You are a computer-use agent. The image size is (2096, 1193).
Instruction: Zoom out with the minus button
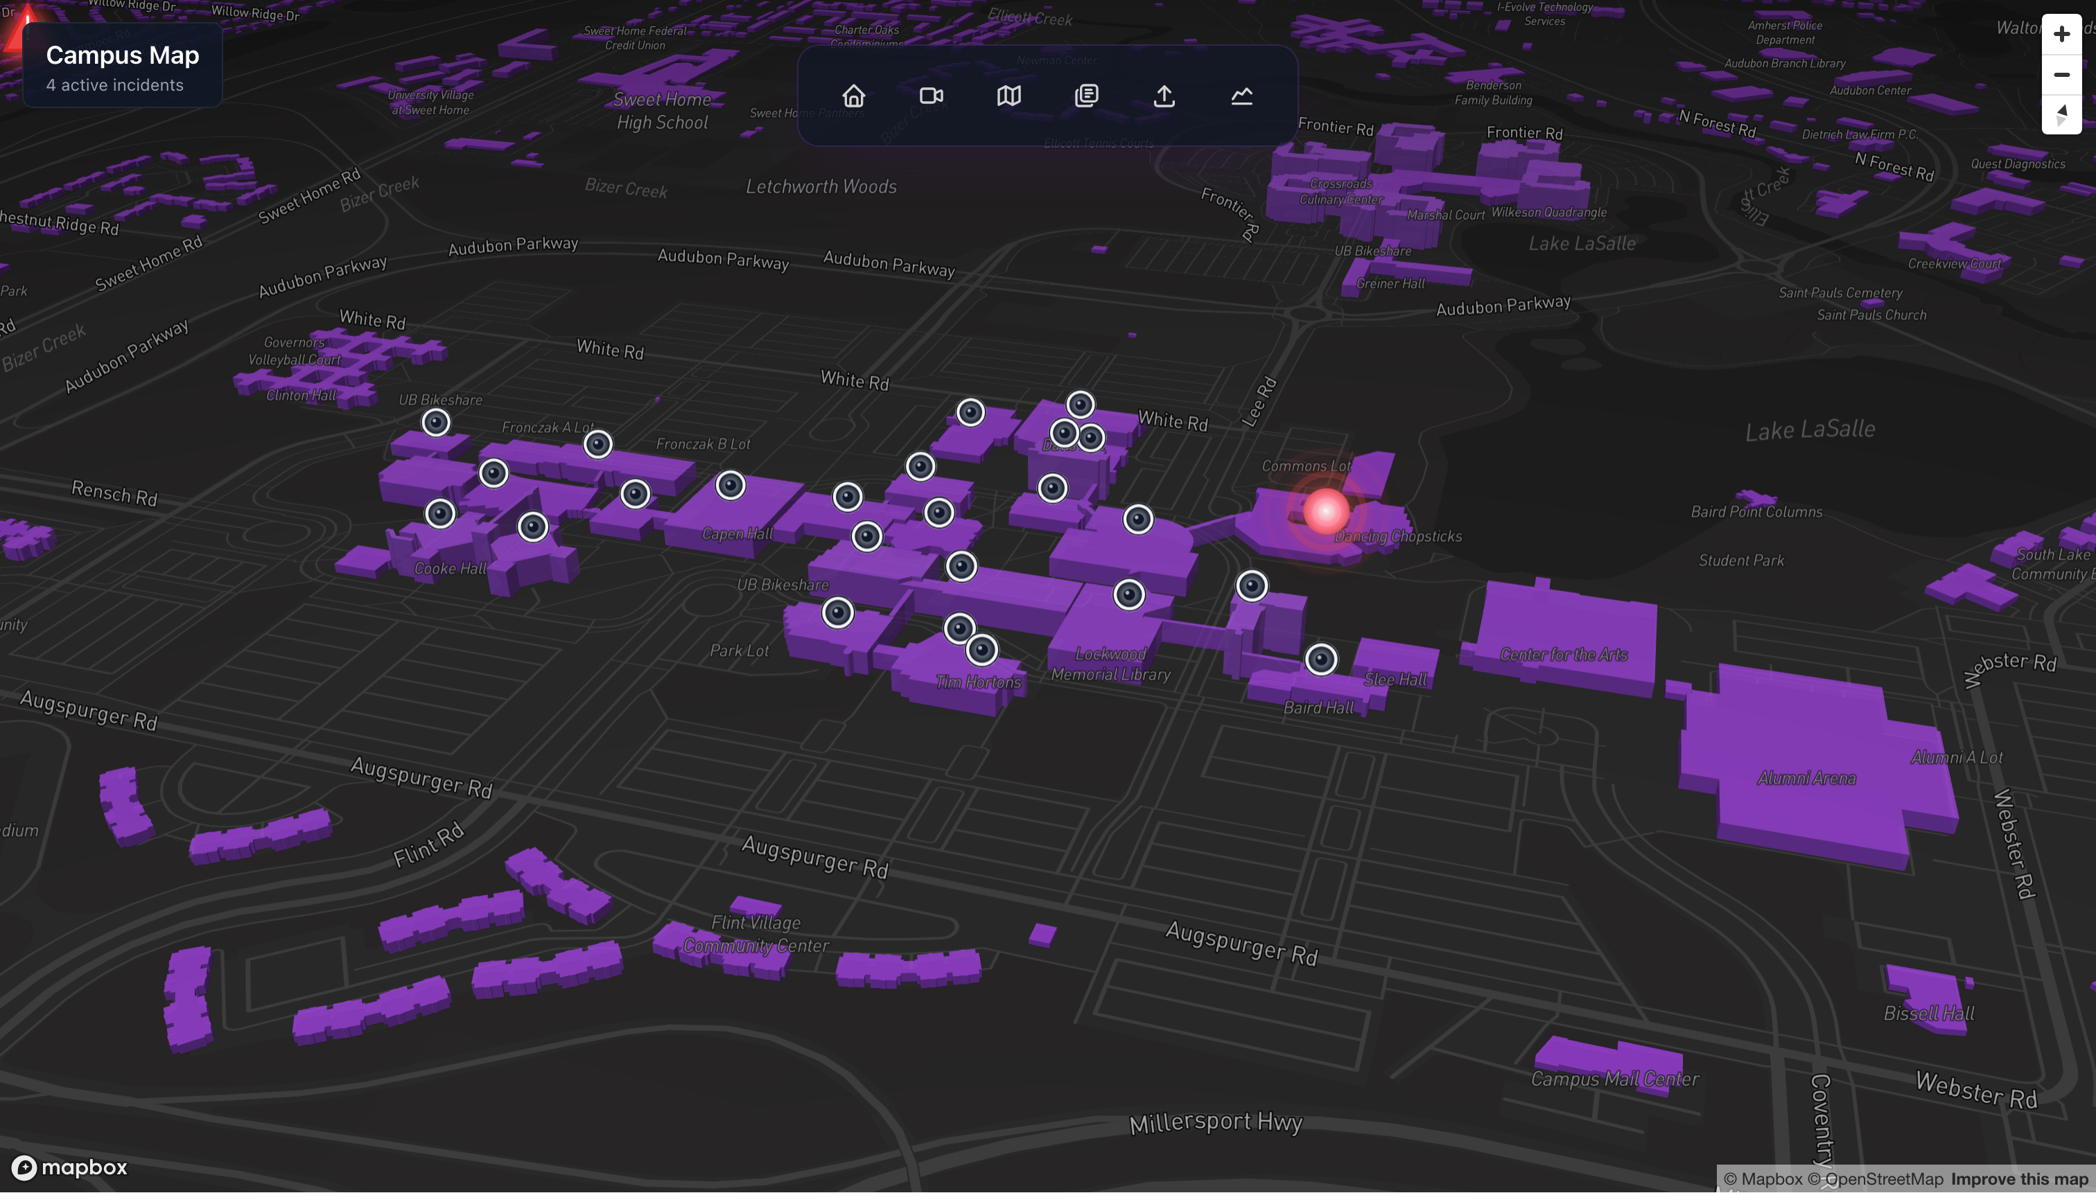[2061, 75]
